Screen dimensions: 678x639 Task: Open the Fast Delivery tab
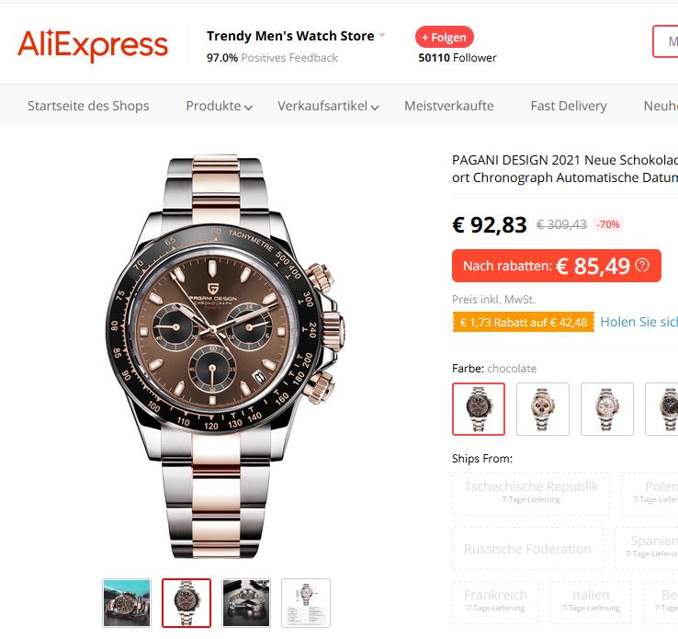click(569, 106)
